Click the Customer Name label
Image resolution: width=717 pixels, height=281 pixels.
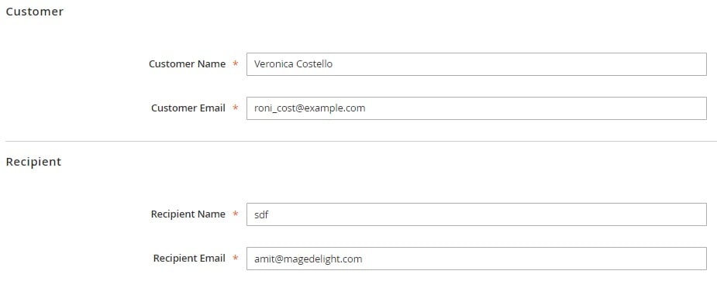pyautogui.click(x=187, y=64)
